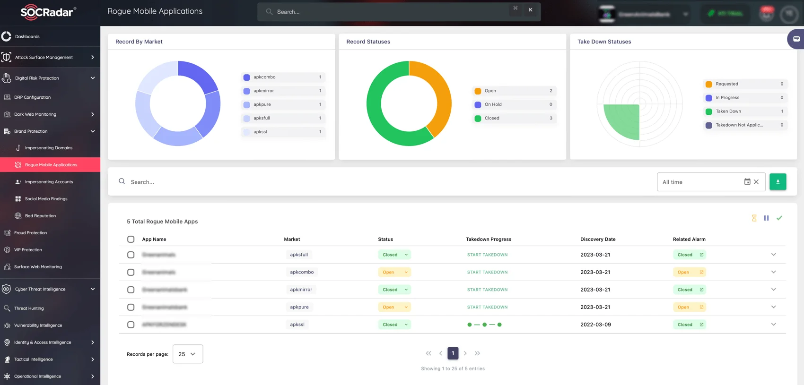
Task: Open Impersonating Accounts page
Action: (50, 182)
